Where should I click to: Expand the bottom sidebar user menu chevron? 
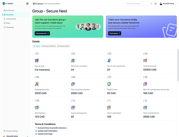[27, 136]
